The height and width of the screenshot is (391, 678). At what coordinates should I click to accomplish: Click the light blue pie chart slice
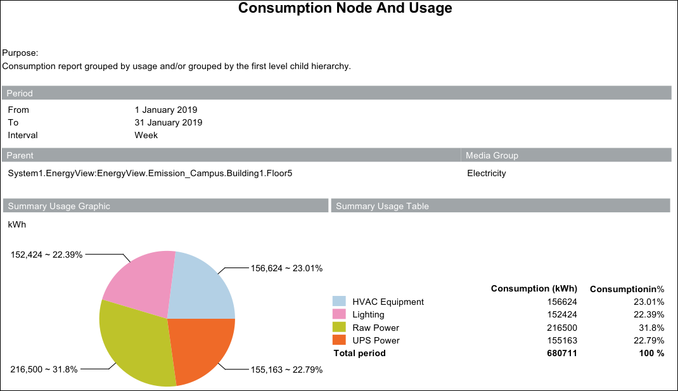[200, 288]
